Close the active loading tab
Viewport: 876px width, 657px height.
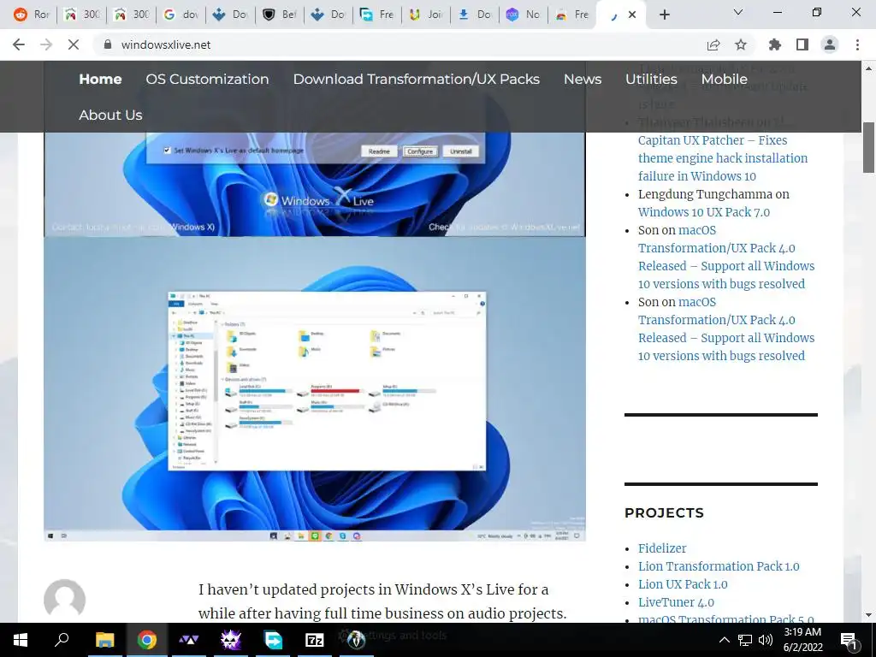tap(632, 15)
